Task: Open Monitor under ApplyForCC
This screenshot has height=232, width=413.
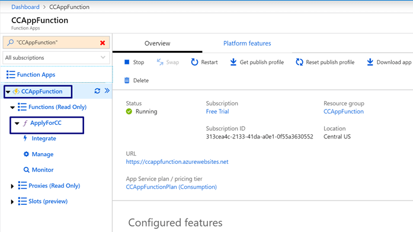Action: [43, 170]
